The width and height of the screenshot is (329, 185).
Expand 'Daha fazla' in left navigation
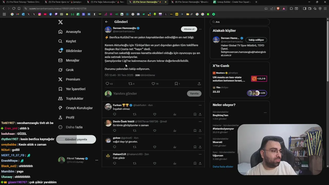(70, 127)
